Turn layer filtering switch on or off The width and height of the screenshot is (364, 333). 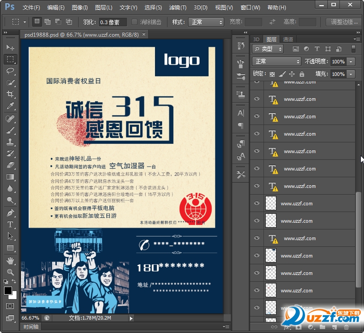tap(353, 49)
